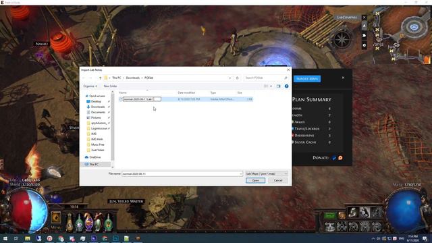Expand the address bar history dropdown
Screen dimensions: 432x243
pos(230,78)
